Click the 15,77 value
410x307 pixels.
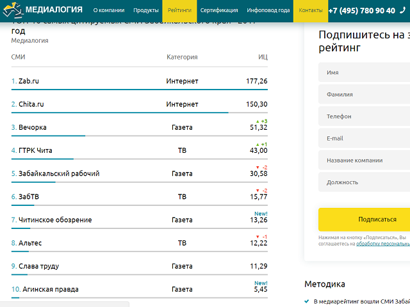pyautogui.click(x=259, y=196)
